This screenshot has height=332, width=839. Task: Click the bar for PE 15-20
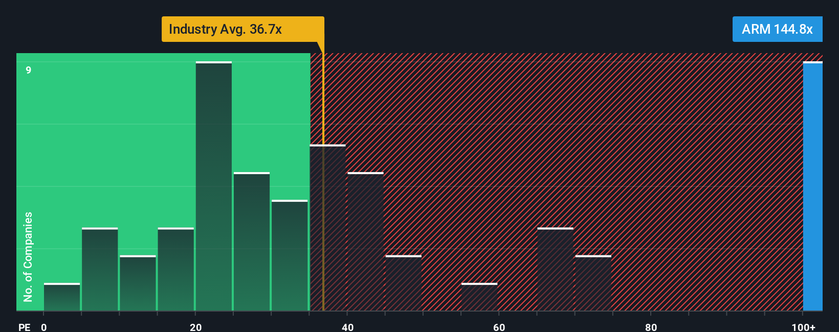point(176,269)
